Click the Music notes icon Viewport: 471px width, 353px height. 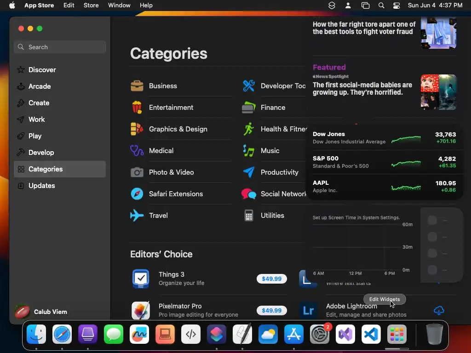(249, 151)
